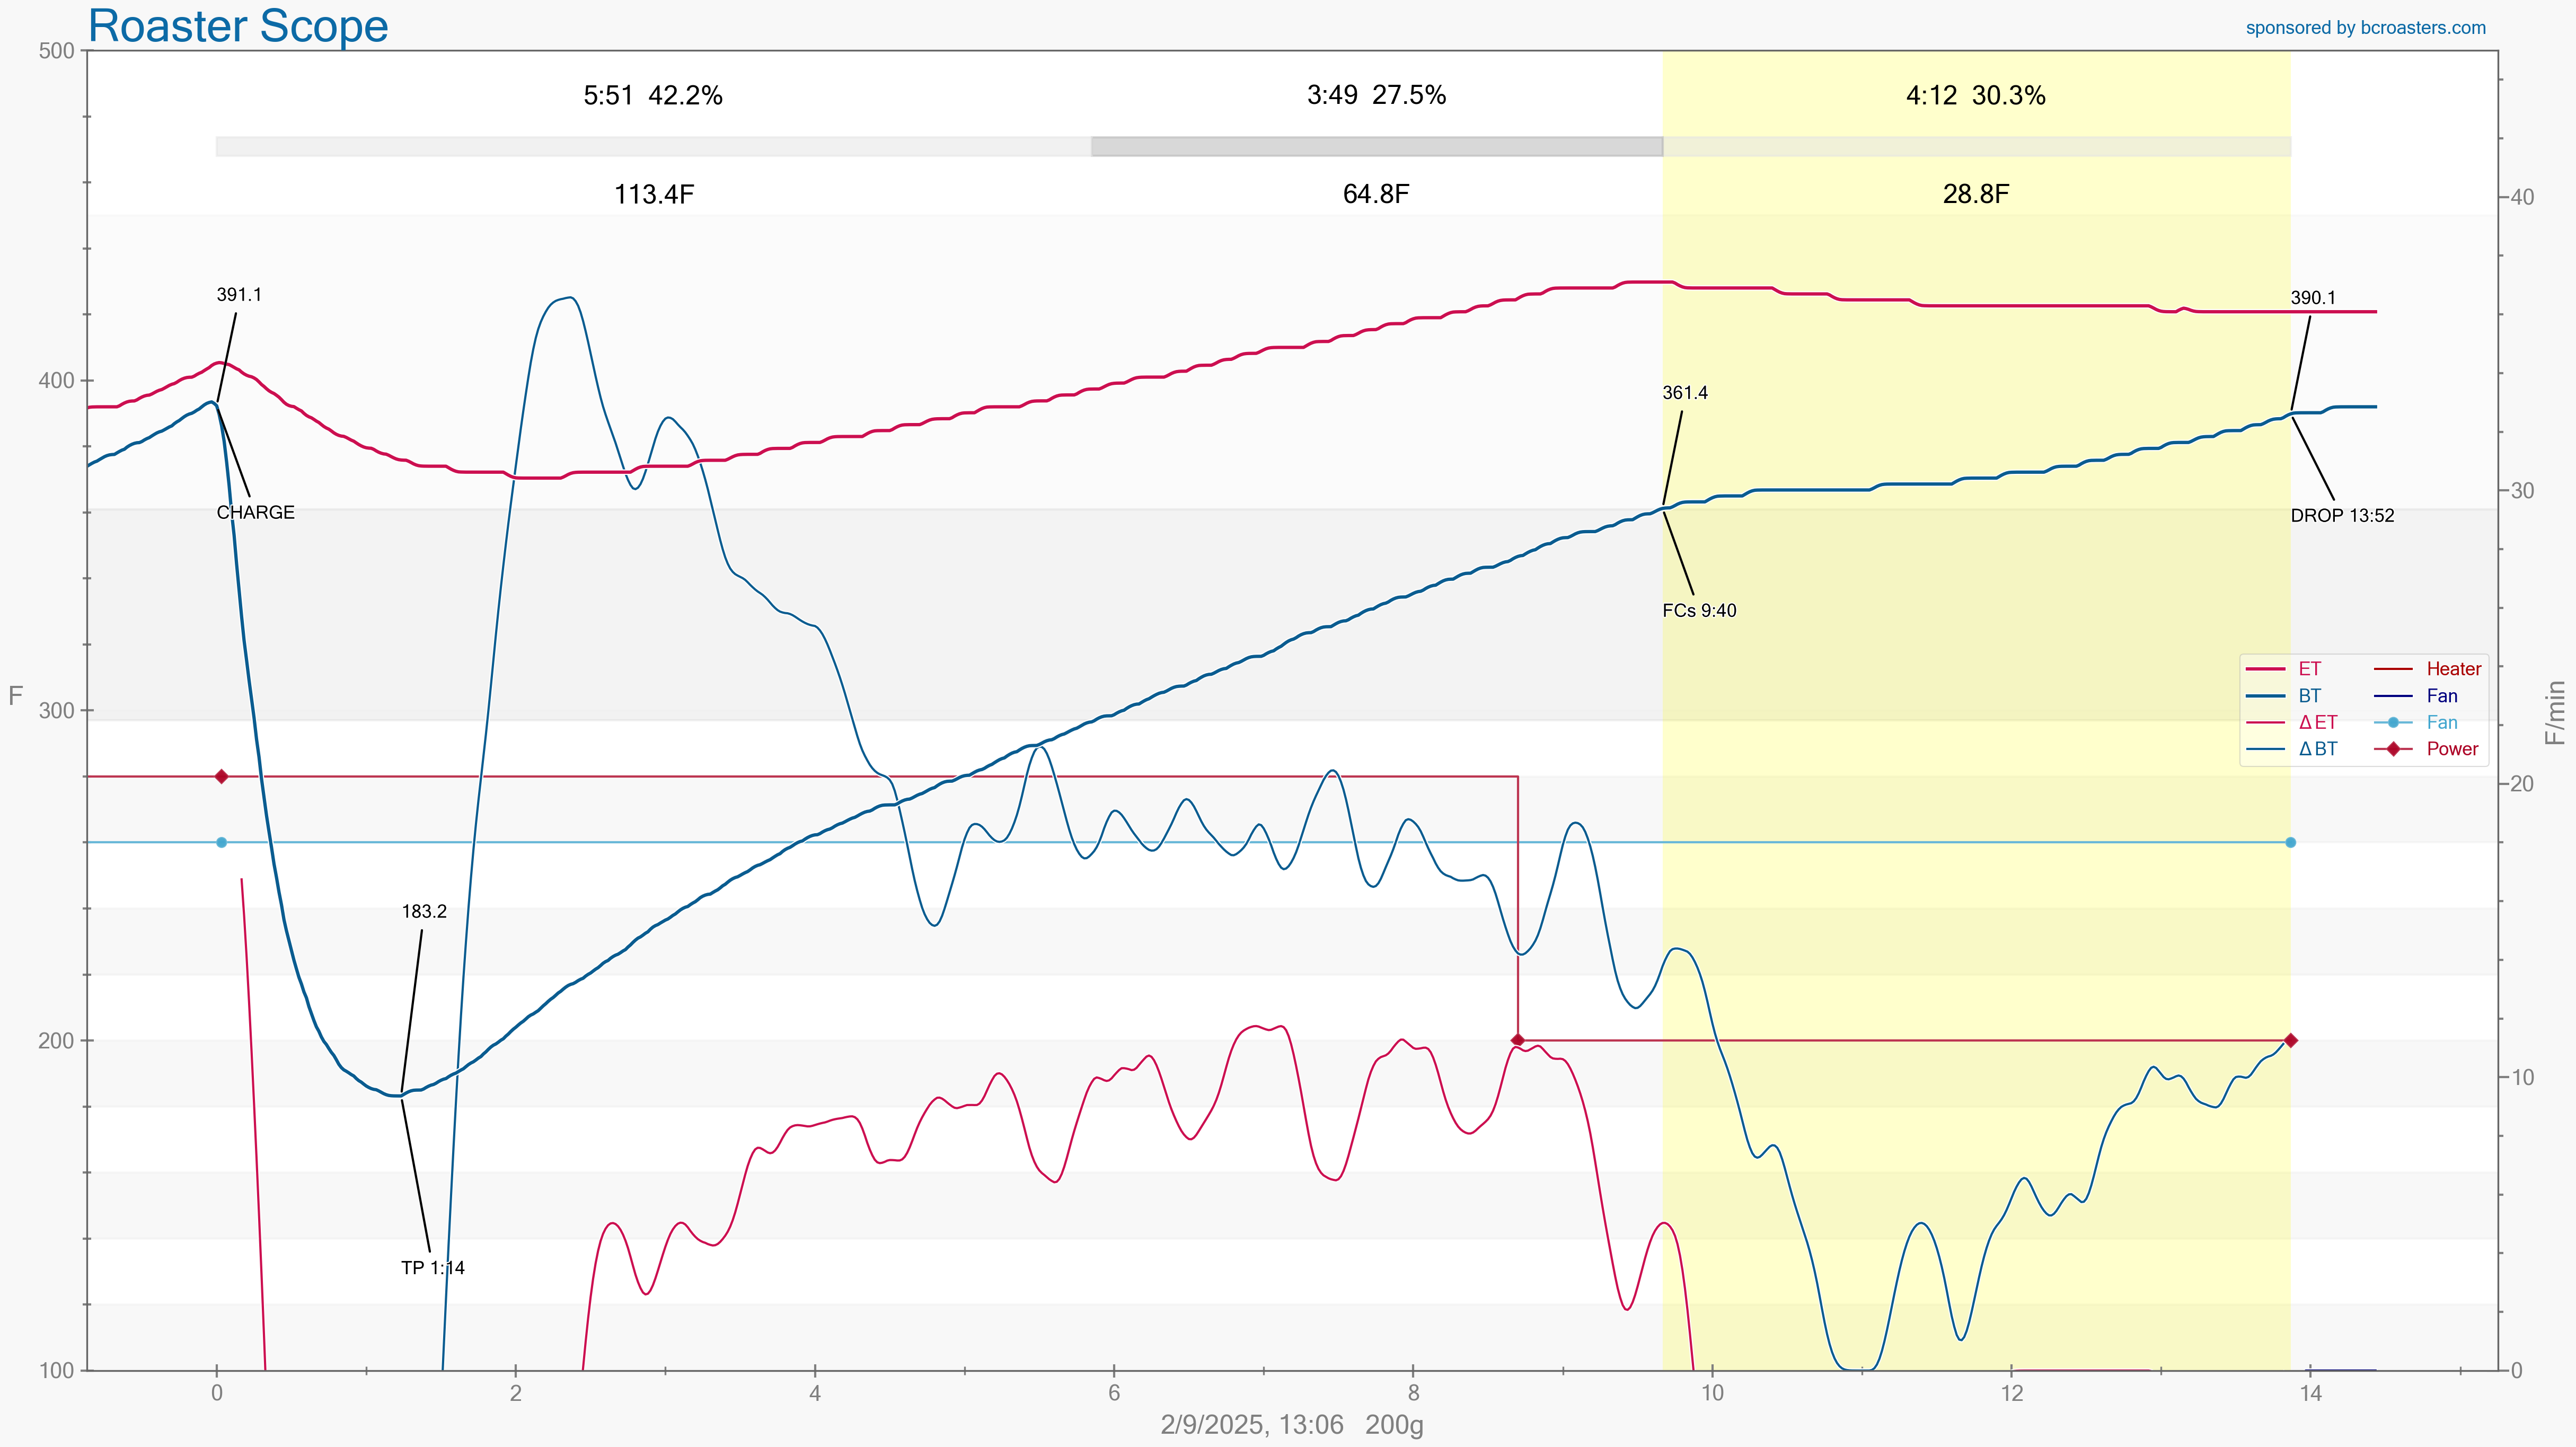Image resolution: width=2576 pixels, height=1447 pixels.
Task: Click the 2/9/2025, 13:06 200g roast label
Action: [x=1291, y=1425]
